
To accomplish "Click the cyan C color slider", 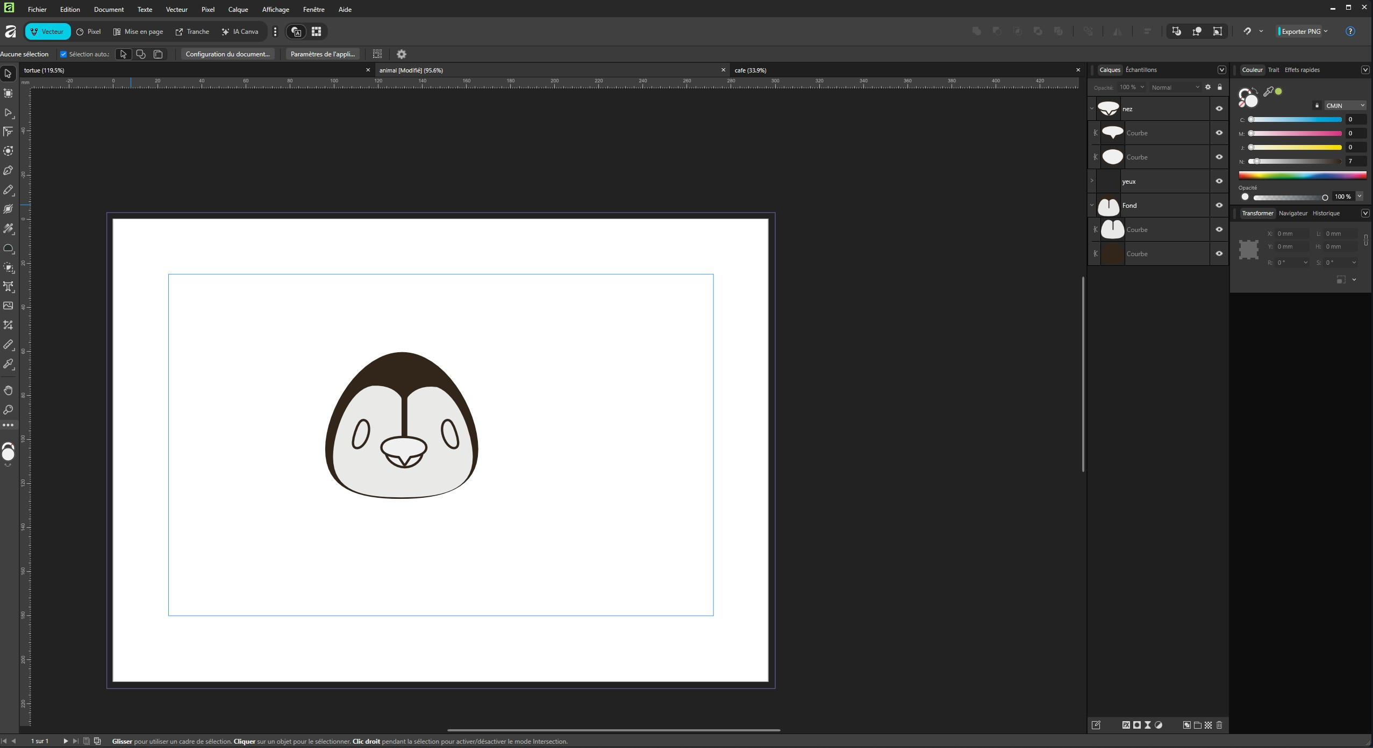I will [1295, 120].
